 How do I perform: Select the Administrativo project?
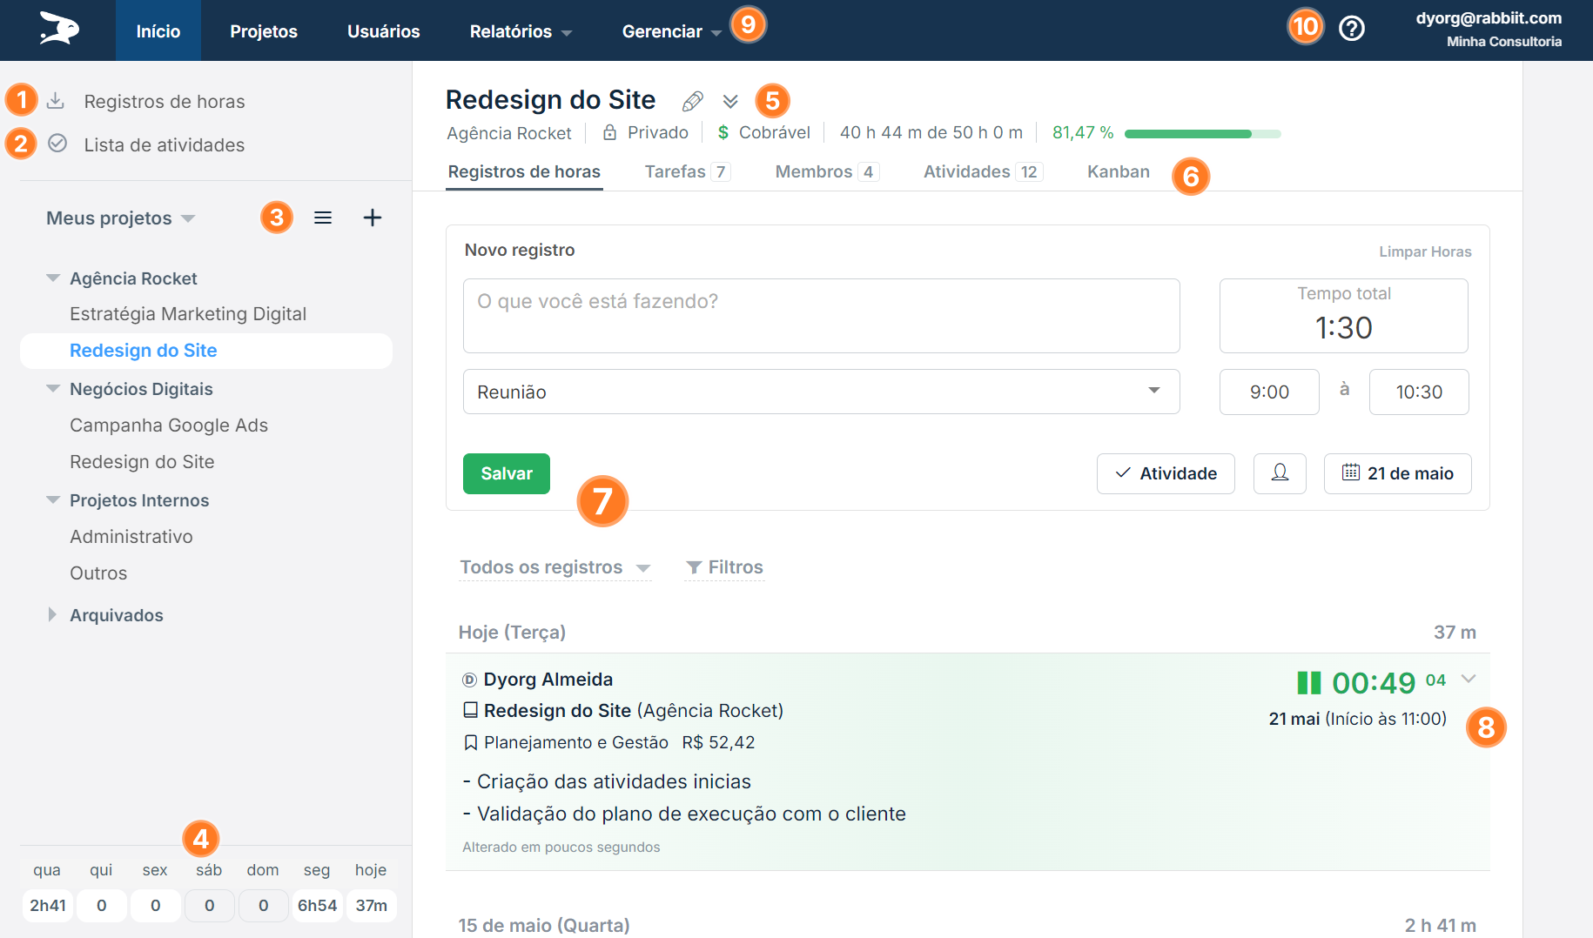point(131,537)
